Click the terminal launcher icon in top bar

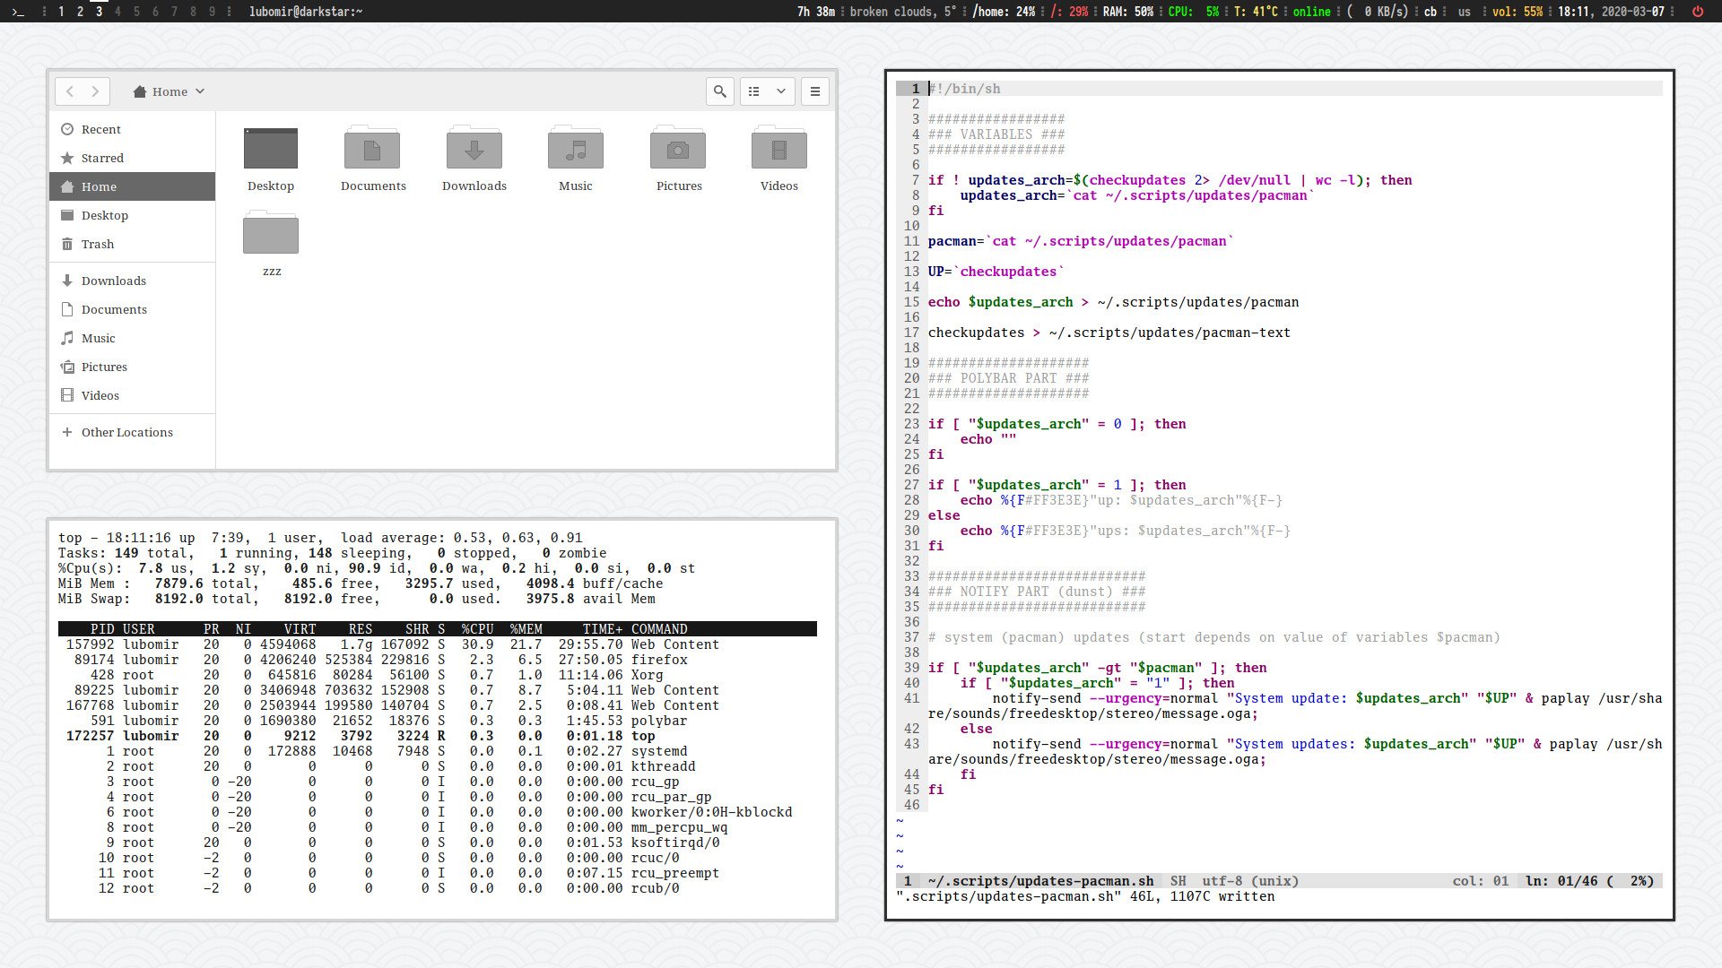[18, 12]
